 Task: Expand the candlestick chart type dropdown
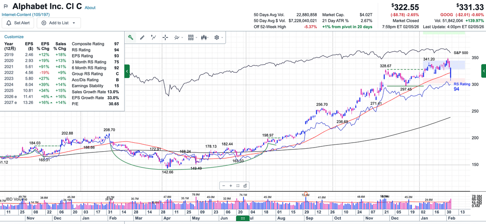[x=205, y=37]
